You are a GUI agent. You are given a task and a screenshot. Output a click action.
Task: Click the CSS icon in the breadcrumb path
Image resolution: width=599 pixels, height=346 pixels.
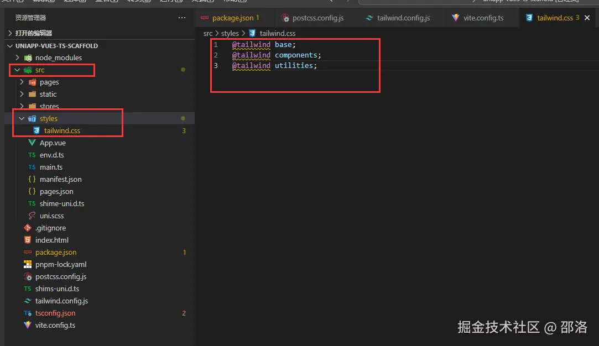pos(252,33)
